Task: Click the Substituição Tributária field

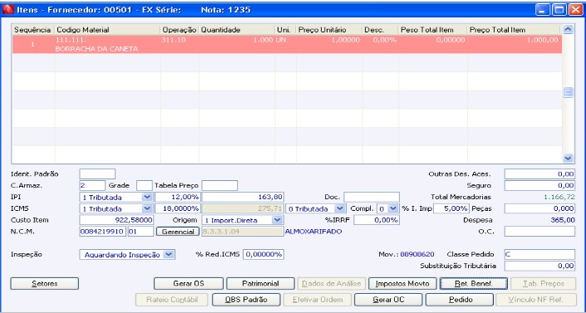Action: [x=539, y=266]
